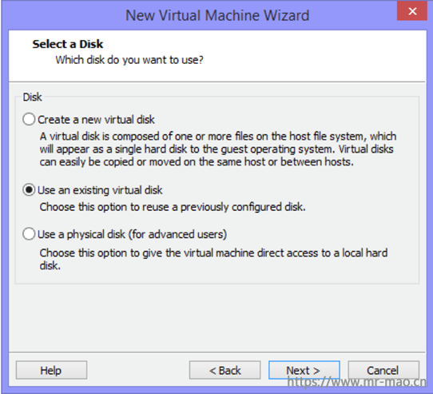Click the 'Create a new virtual disk' label text
The width and height of the screenshot is (433, 394).
pos(96,120)
